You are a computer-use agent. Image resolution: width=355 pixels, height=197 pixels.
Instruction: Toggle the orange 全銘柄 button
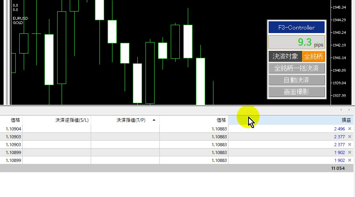[314, 56]
